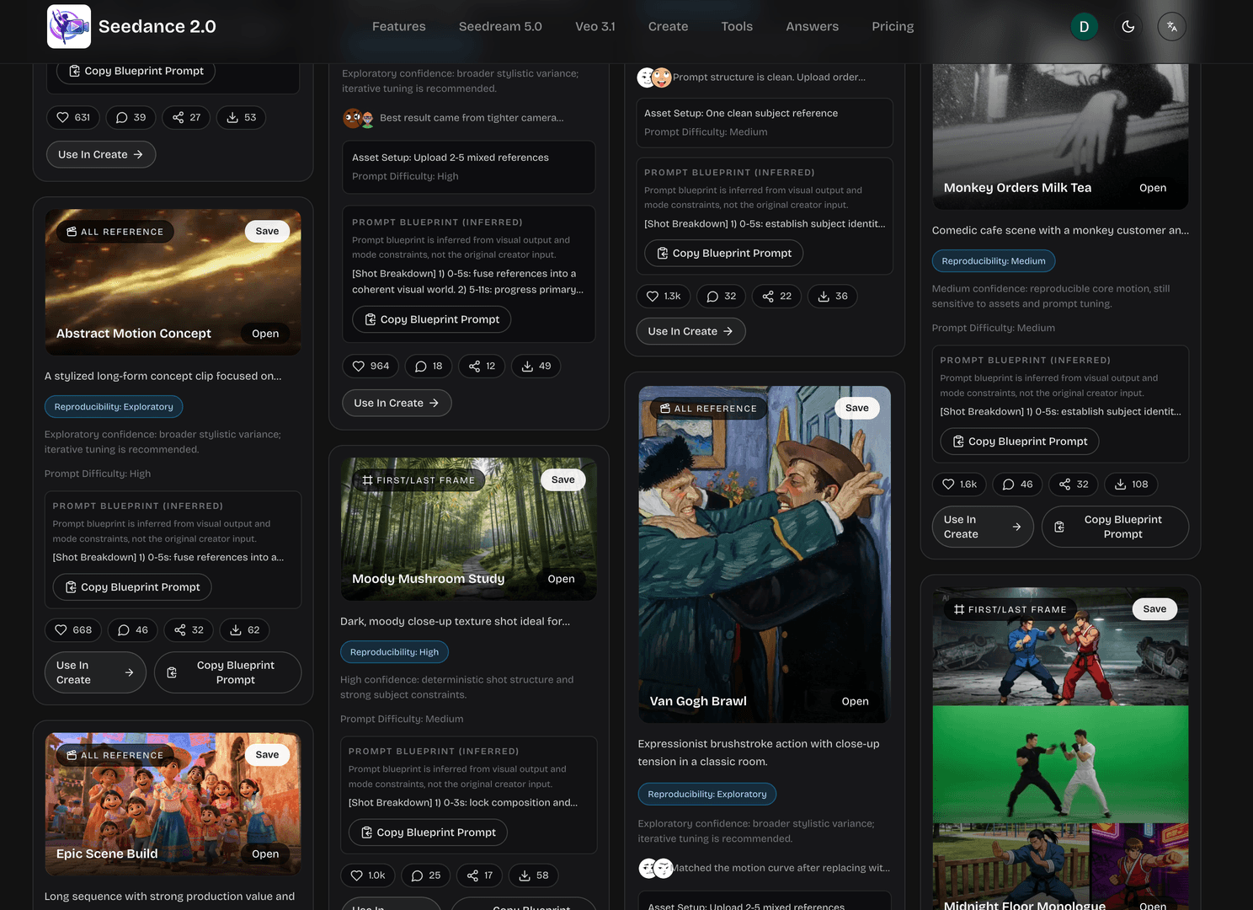Download the post showing 36 downloads

click(x=833, y=296)
